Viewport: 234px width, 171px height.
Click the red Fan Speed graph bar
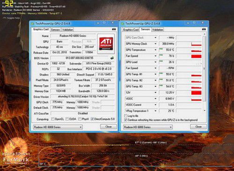coord(196,56)
